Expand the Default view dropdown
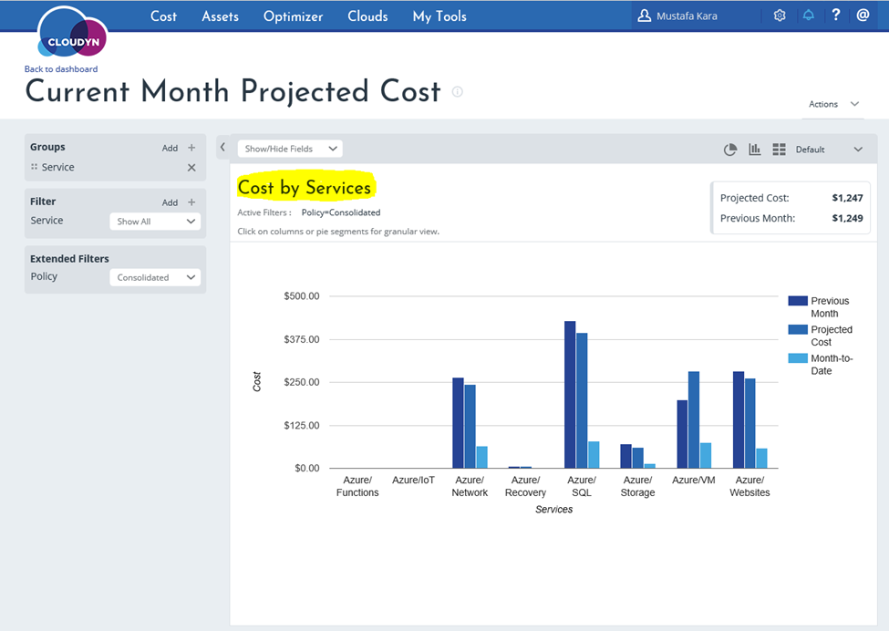 [x=829, y=150]
